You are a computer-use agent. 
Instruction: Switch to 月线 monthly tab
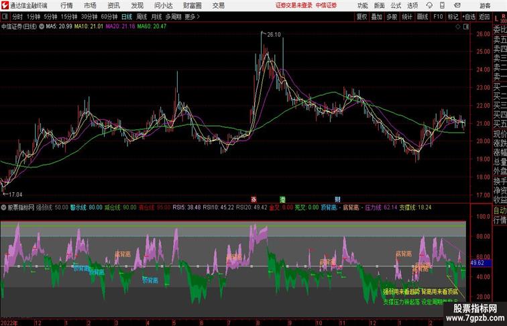click(156, 17)
